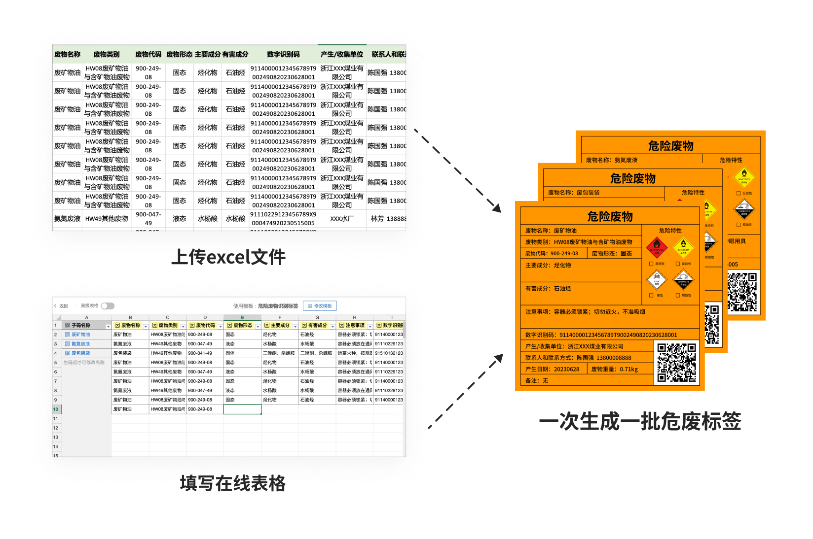Click the select-all corner of the online sheet
The height and width of the screenshot is (539, 813).
(57, 318)
